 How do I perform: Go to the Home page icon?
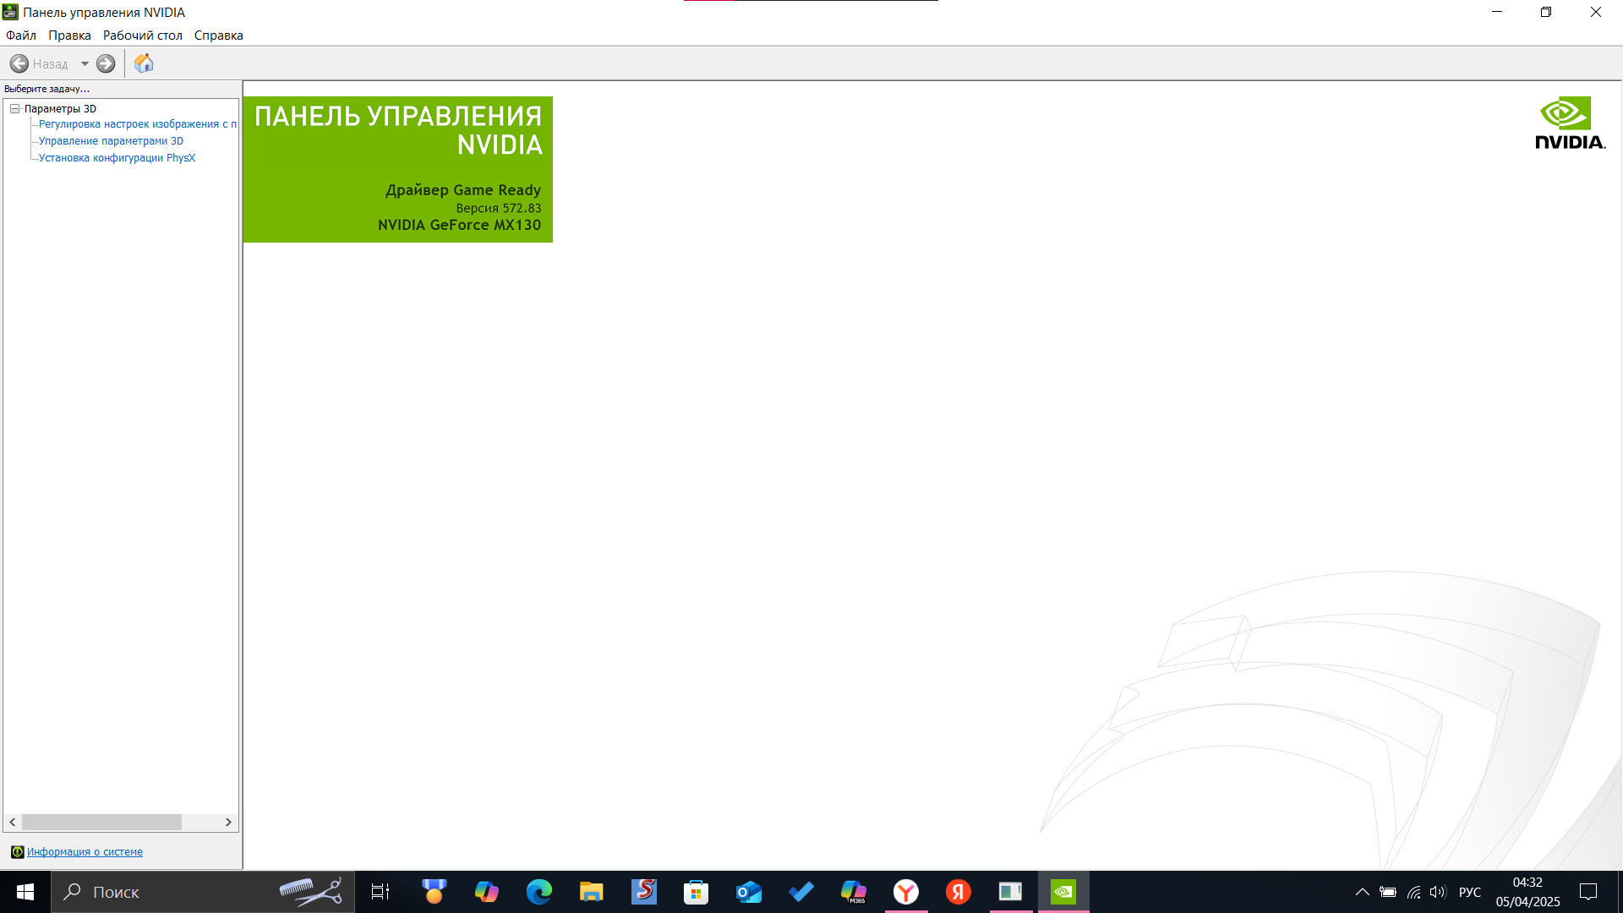point(144,63)
